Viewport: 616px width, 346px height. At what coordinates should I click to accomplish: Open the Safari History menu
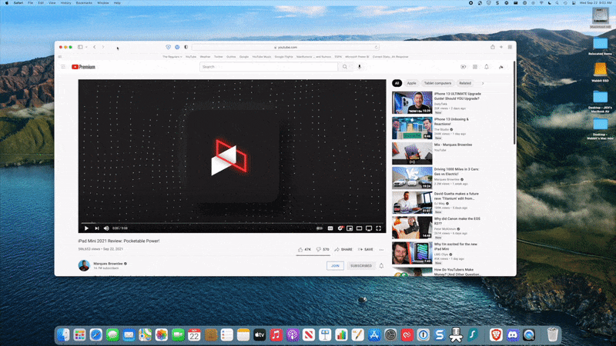65,3
